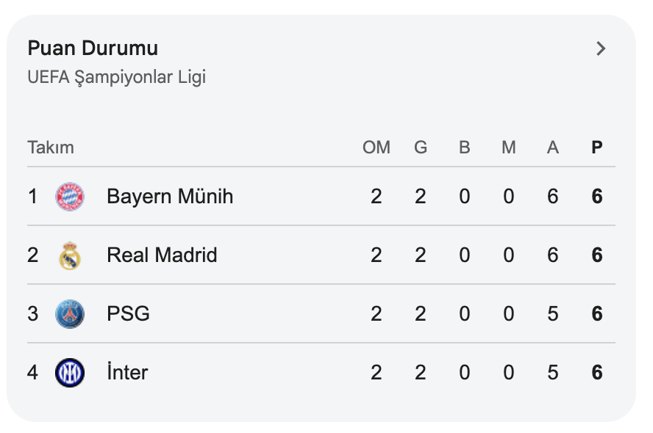Click the G wins column header
The height and width of the screenshot is (433, 653).
click(x=421, y=148)
